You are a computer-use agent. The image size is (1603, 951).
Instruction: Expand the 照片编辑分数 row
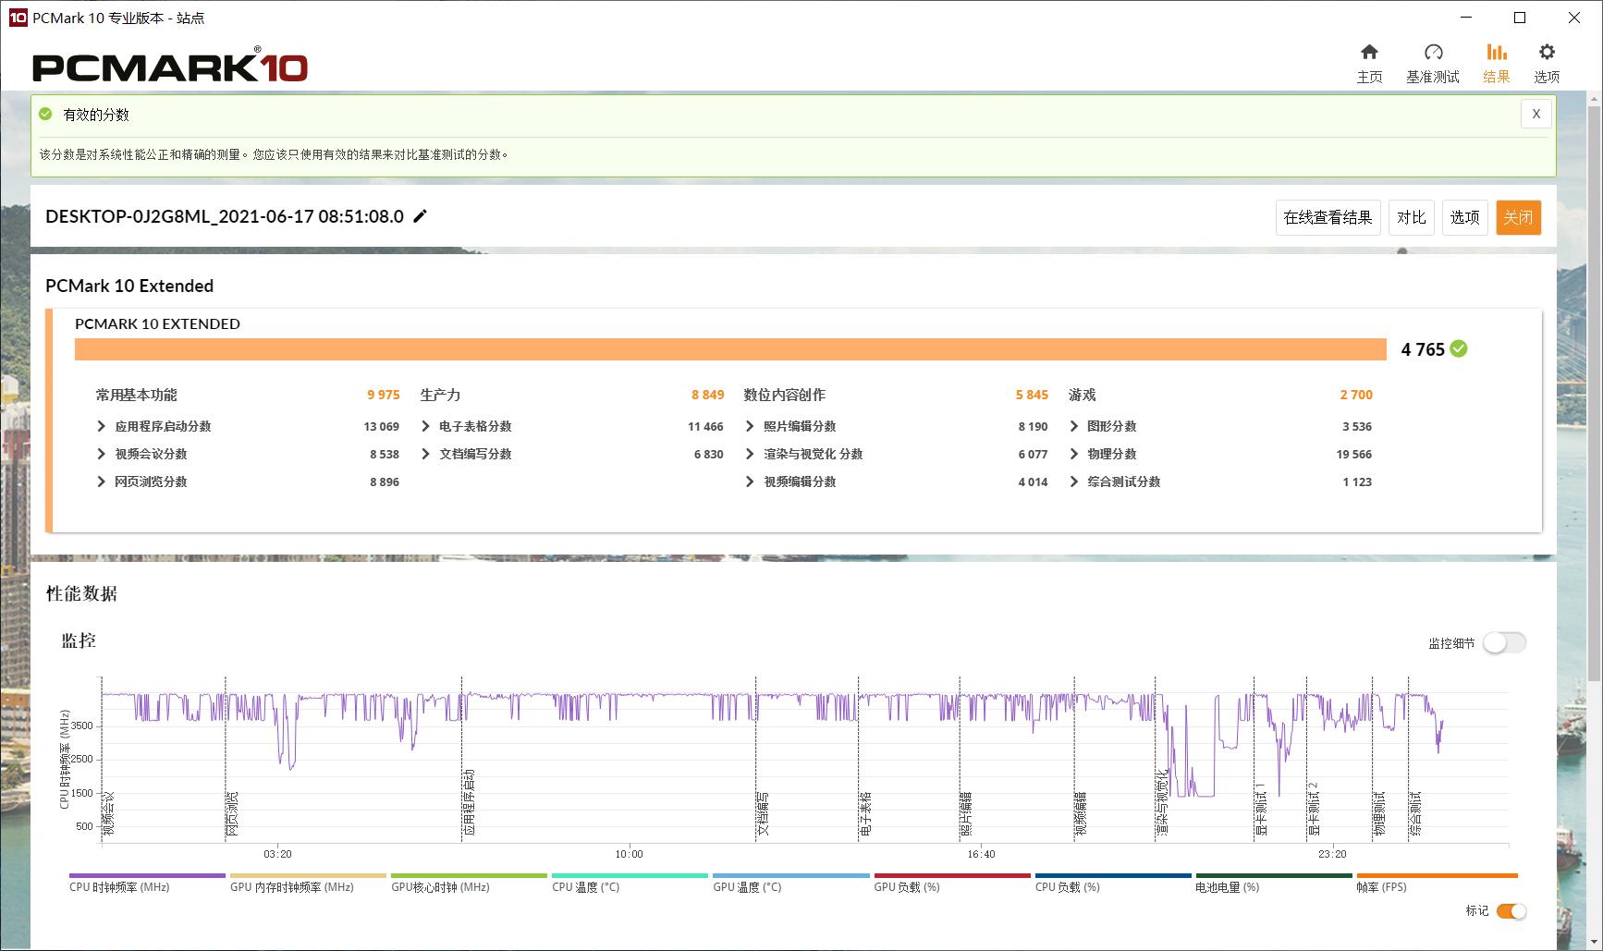coord(750,426)
